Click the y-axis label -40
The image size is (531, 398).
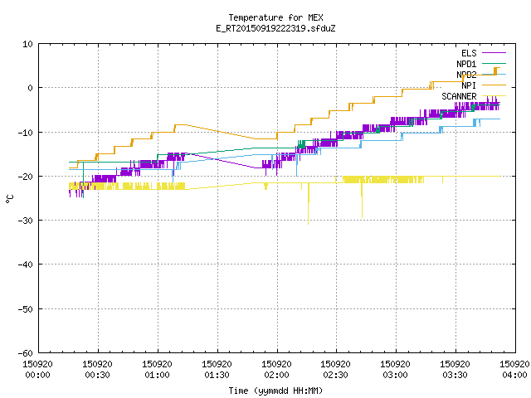coord(26,265)
